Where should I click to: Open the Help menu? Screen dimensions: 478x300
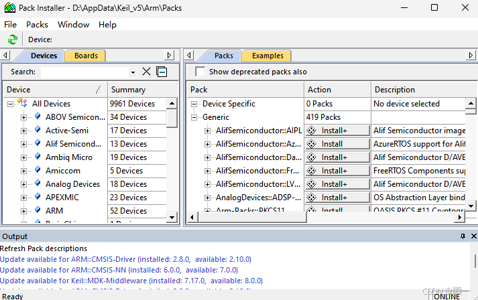coord(107,24)
